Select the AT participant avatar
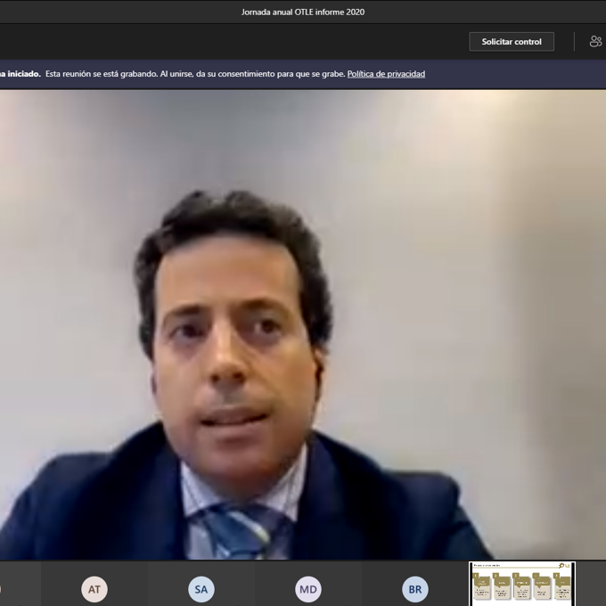The image size is (606, 606). click(x=94, y=589)
